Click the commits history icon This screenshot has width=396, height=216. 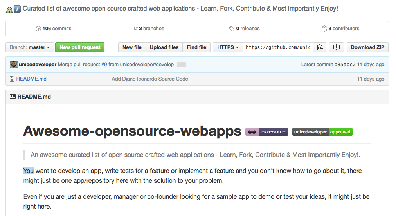coord(38,29)
